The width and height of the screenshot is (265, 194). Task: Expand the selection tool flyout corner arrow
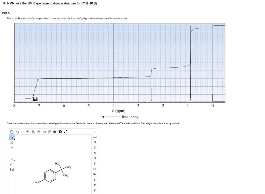[14, 139]
